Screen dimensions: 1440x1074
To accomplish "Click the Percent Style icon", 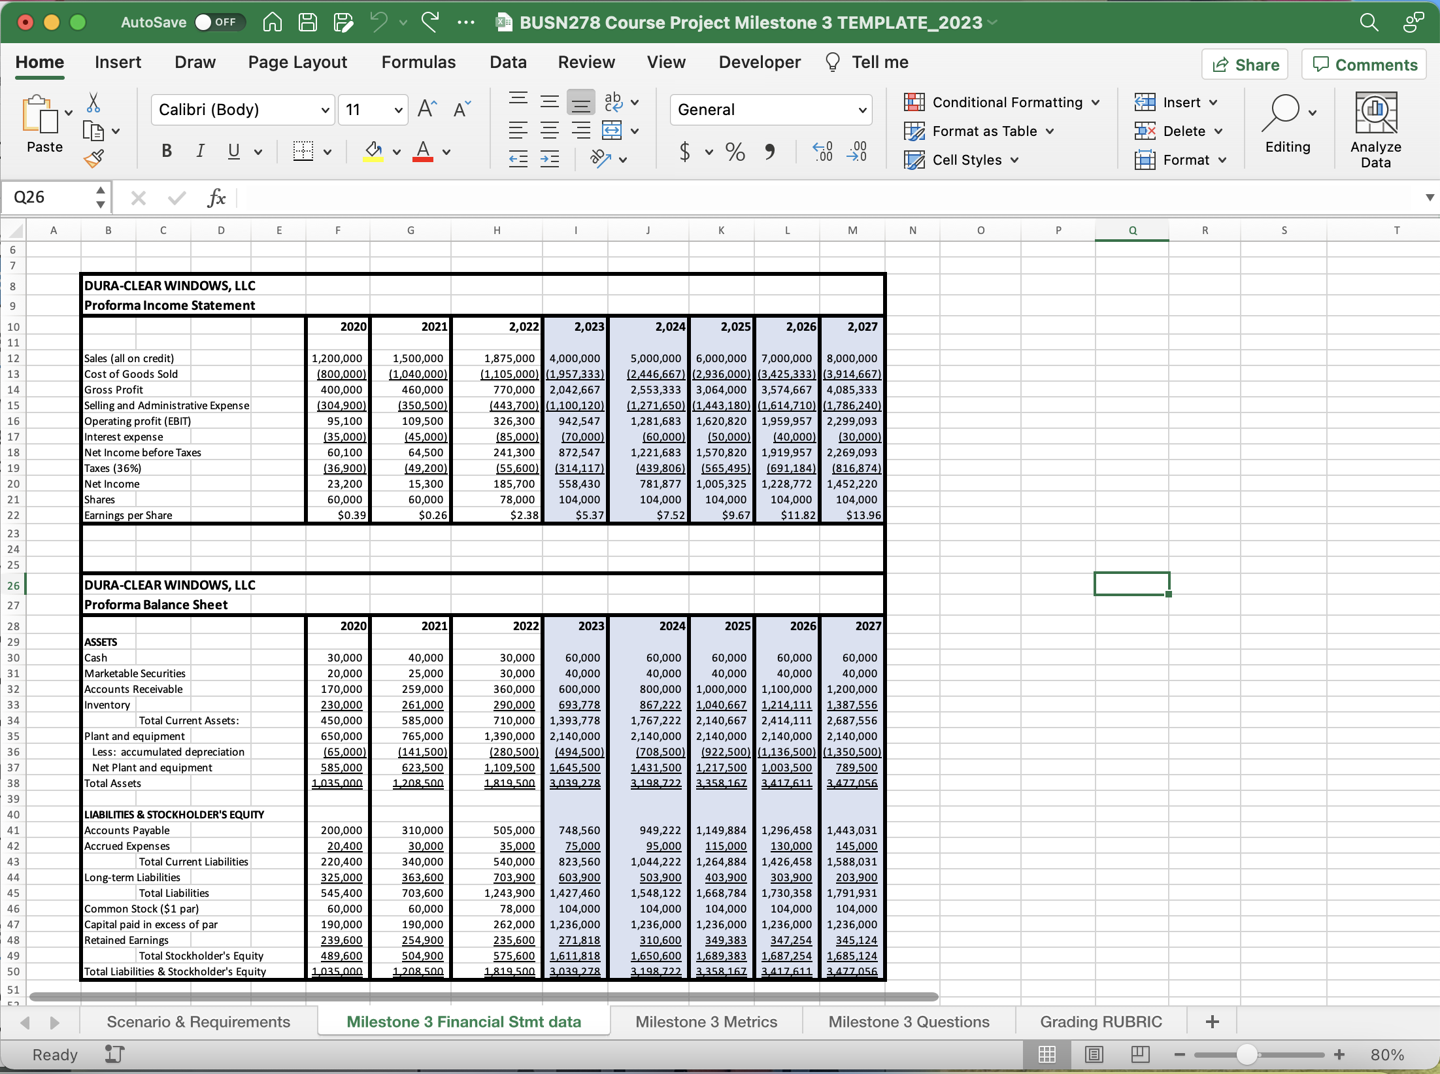I will point(735,152).
